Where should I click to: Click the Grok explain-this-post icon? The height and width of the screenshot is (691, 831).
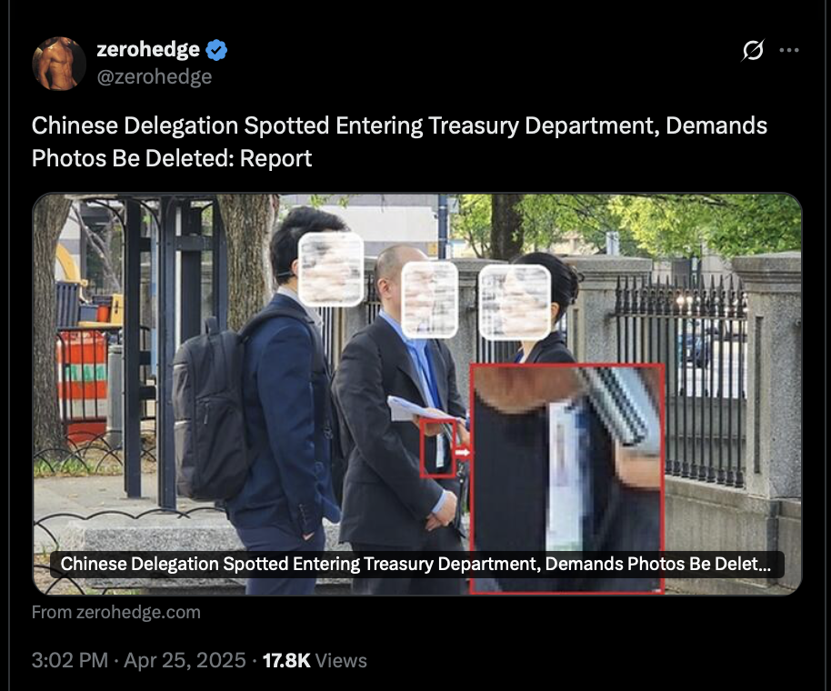[x=753, y=50]
